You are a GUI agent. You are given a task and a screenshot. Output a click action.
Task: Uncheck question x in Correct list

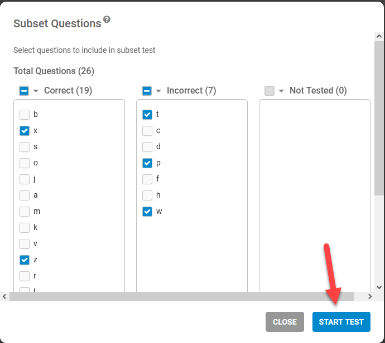25,131
